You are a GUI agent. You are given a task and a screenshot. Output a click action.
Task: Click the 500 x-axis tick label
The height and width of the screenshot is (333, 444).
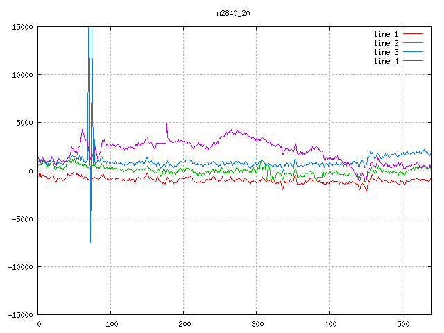[402, 324]
